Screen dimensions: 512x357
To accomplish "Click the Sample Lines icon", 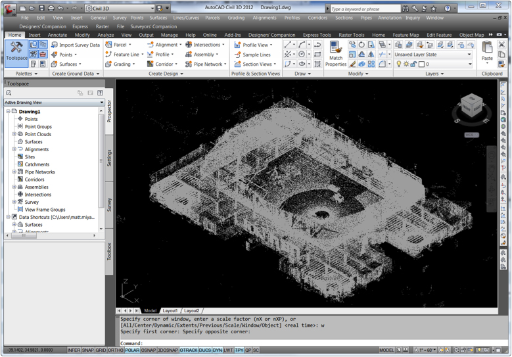I will coord(237,55).
